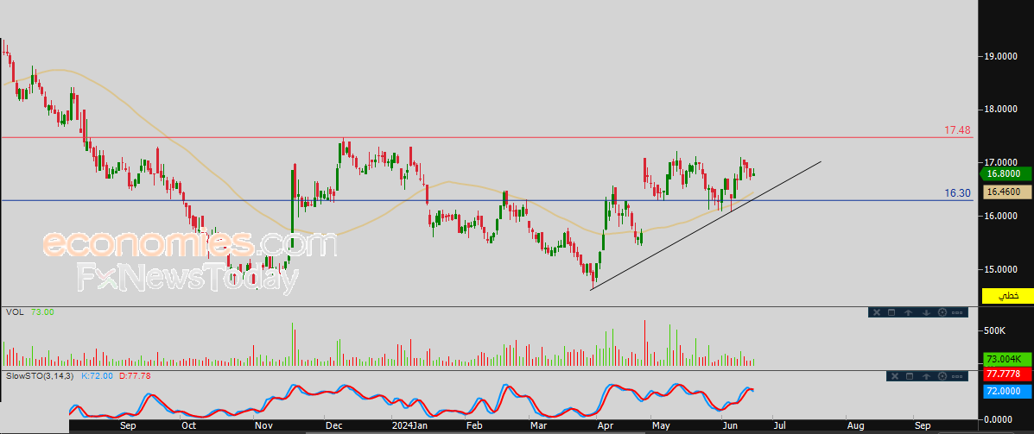Select the blue 16.30 support line label
The image size is (1034, 434).
click(x=957, y=193)
